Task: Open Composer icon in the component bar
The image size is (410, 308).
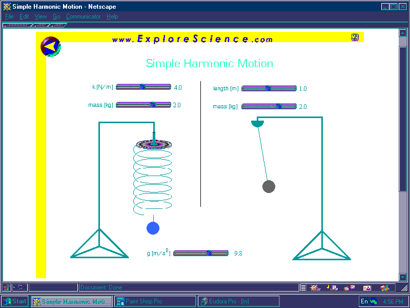Action: tap(384, 288)
